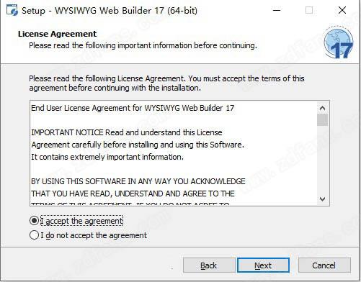
Task: Go to the previous step with Back
Action: pyautogui.click(x=209, y=265)
